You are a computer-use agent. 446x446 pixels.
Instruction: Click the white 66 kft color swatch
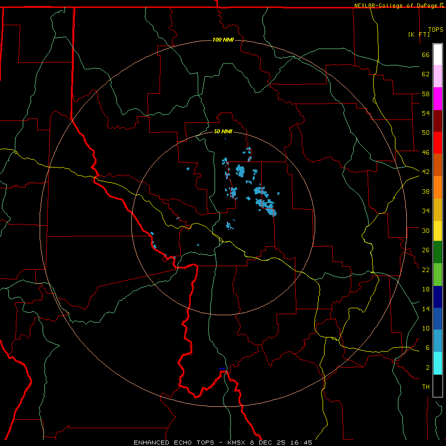(438, 55)
